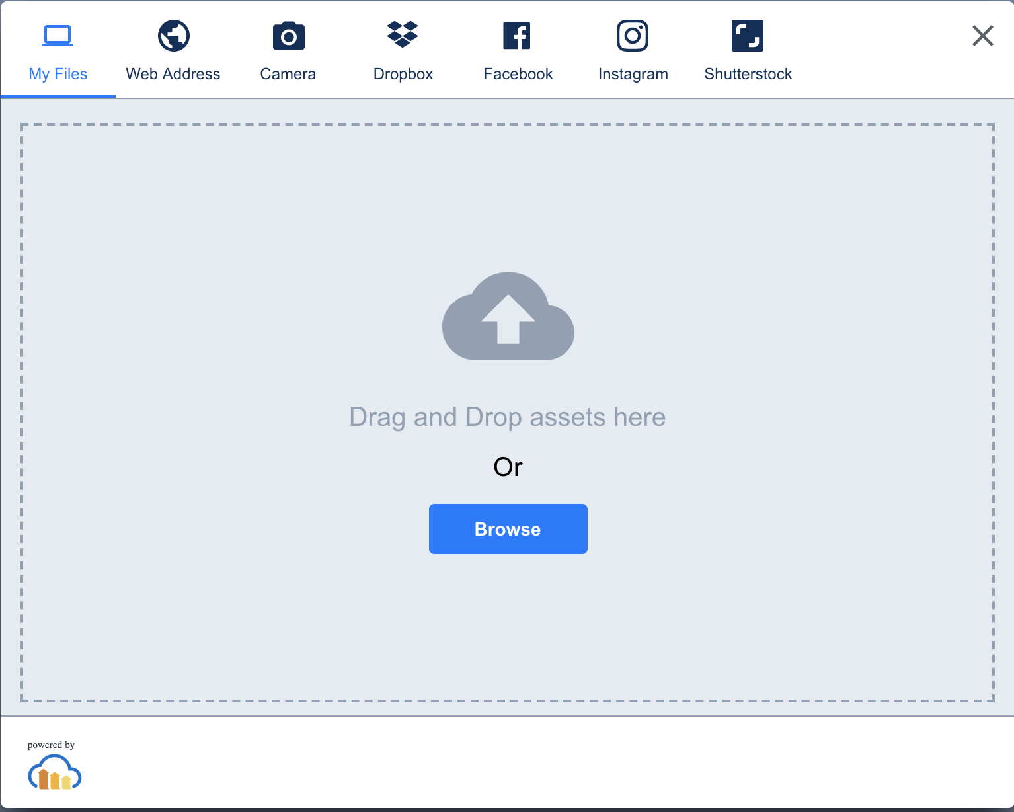Stay on the My Files tab
Image resolution: width=1014 pixels, height=812 pixels.
[58, 73]
